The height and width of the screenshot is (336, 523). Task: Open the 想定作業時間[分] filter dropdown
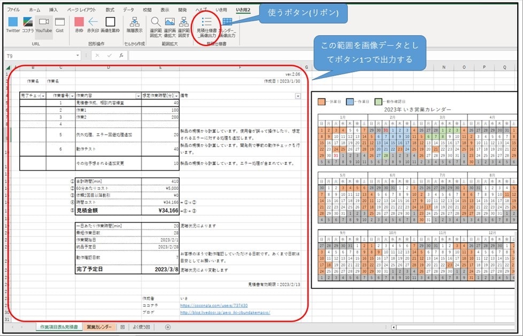176,96
